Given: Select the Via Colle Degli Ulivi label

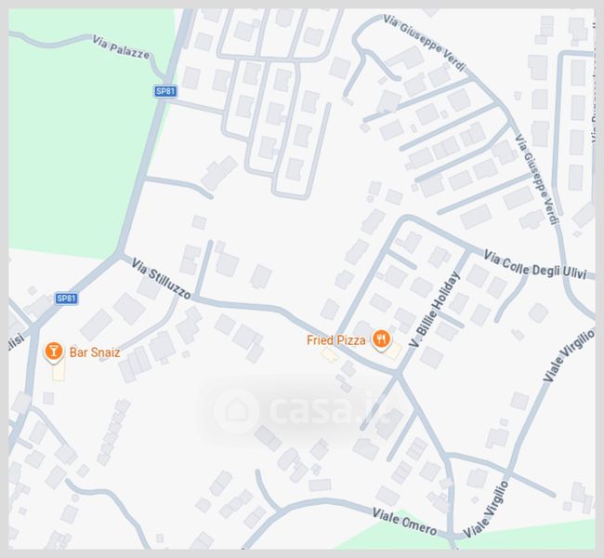Looking at the screenshot, I should pos(534,264).
